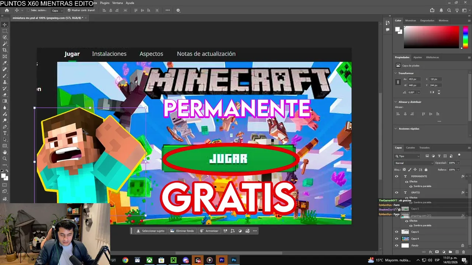Image resolution: width=472 pixels, height=265 pixels.
Task: Select the Eyedropper tool
Action: tap(5, 63)
